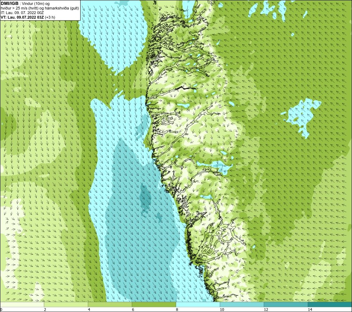
Task: Click the 'Vindur (10m) og' label
Action: point(36,4)
